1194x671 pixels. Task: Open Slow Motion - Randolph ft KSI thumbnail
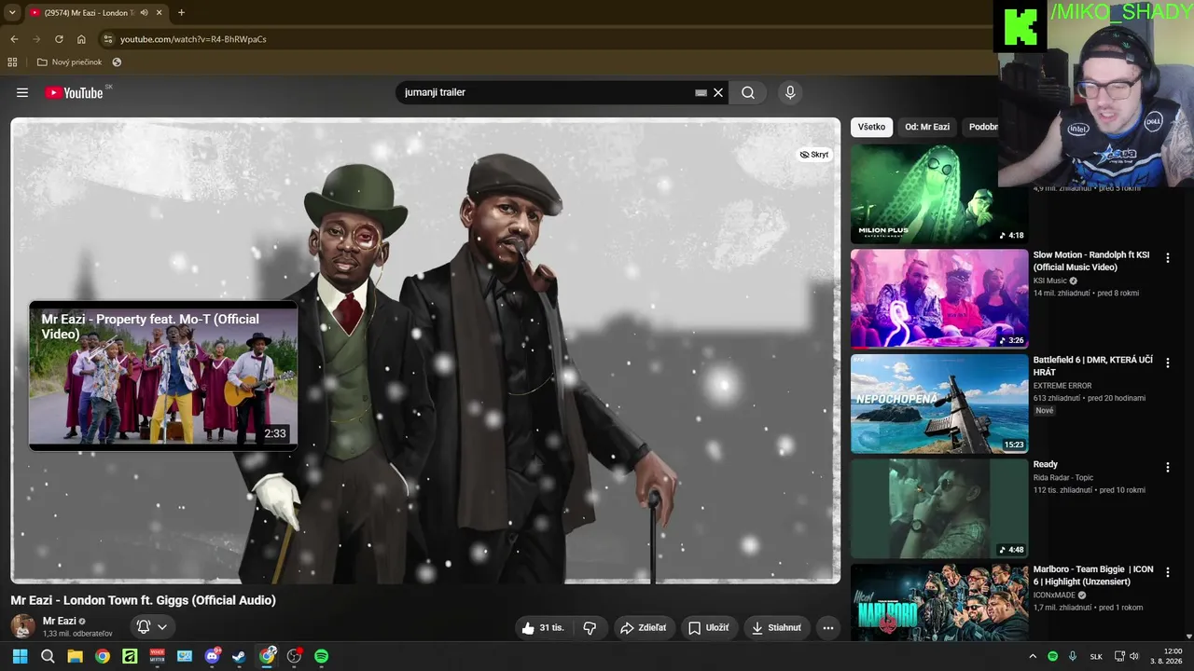click(939, 298)
